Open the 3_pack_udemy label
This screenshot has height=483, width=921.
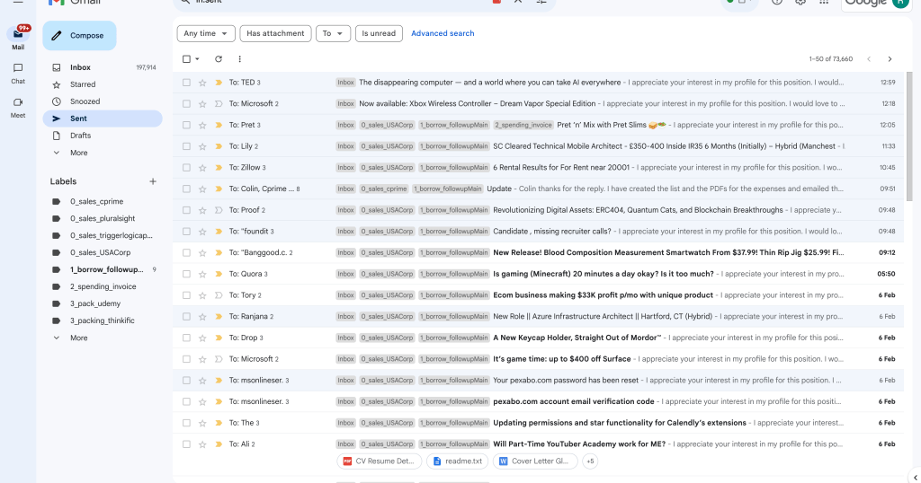click(95, 303)
